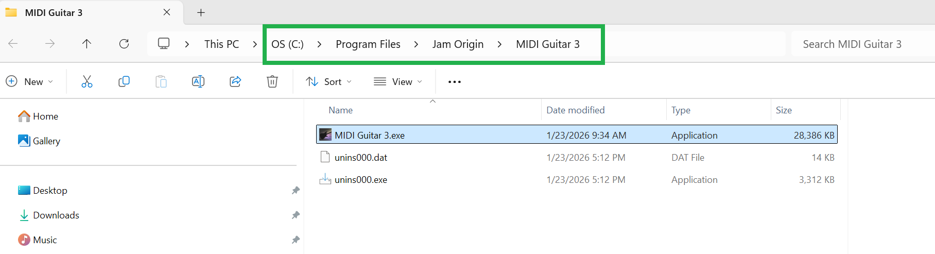Click the Share icon

tap(235, 81)
